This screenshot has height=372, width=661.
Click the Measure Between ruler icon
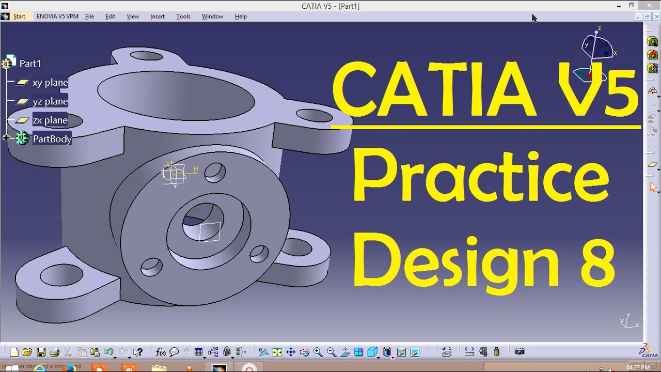(x=469, y=352)
